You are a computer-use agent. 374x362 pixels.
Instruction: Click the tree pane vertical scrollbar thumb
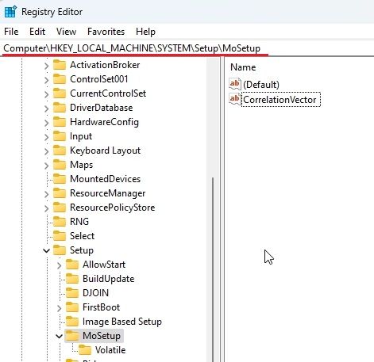(x=213, y=269)
